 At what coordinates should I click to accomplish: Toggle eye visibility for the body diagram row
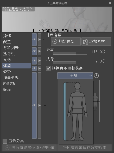pyautogui.click(x=34, y=105)
